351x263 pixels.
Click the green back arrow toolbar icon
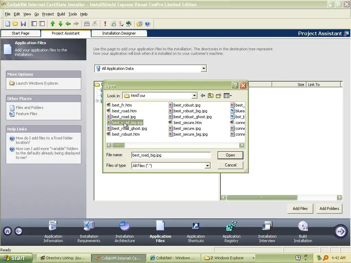click(68, 24)
